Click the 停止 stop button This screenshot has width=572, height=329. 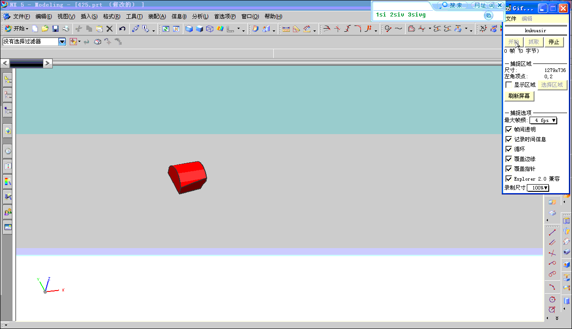tap(554, 42)
